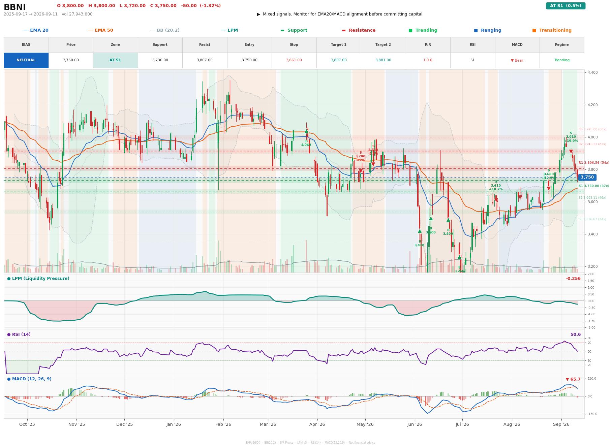Click the 1:0.6 risk-reward value
The width and height of the screenshot is (613, 448).
pos(428,60)
